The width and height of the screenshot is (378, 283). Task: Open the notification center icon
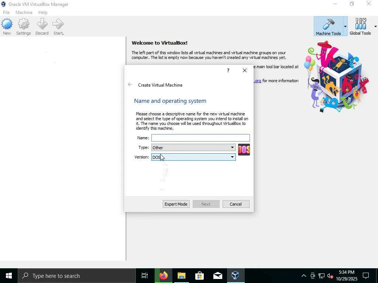(x=366, y=276)
